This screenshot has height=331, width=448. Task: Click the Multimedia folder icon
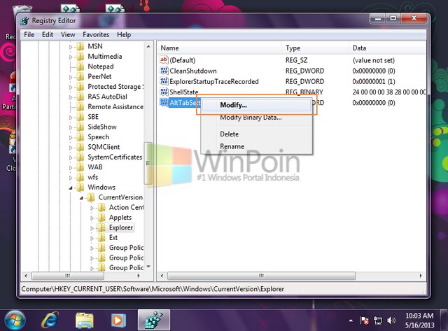click(x=80, y=56)
